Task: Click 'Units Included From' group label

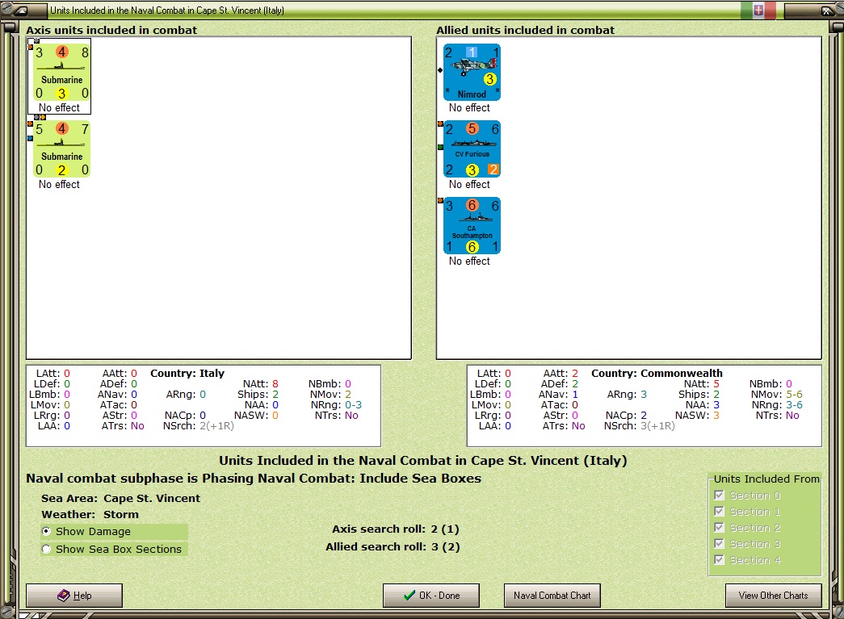Action: (766, 479)
